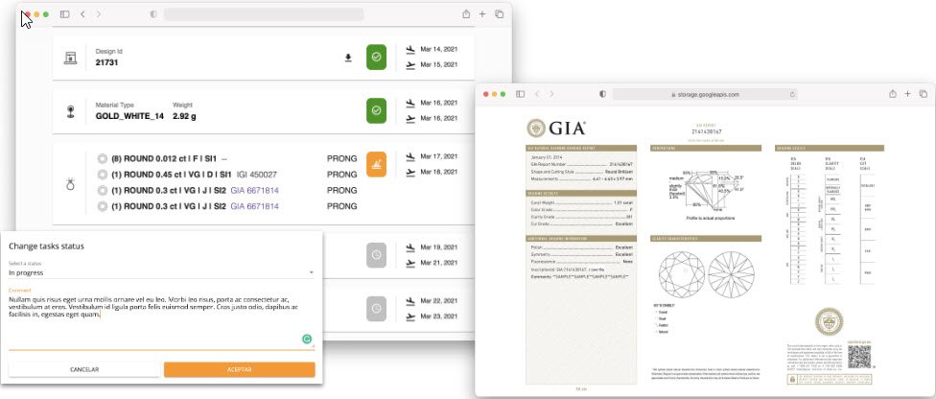
Task: Share page from back Safari window
Action: tap(466, 13)
